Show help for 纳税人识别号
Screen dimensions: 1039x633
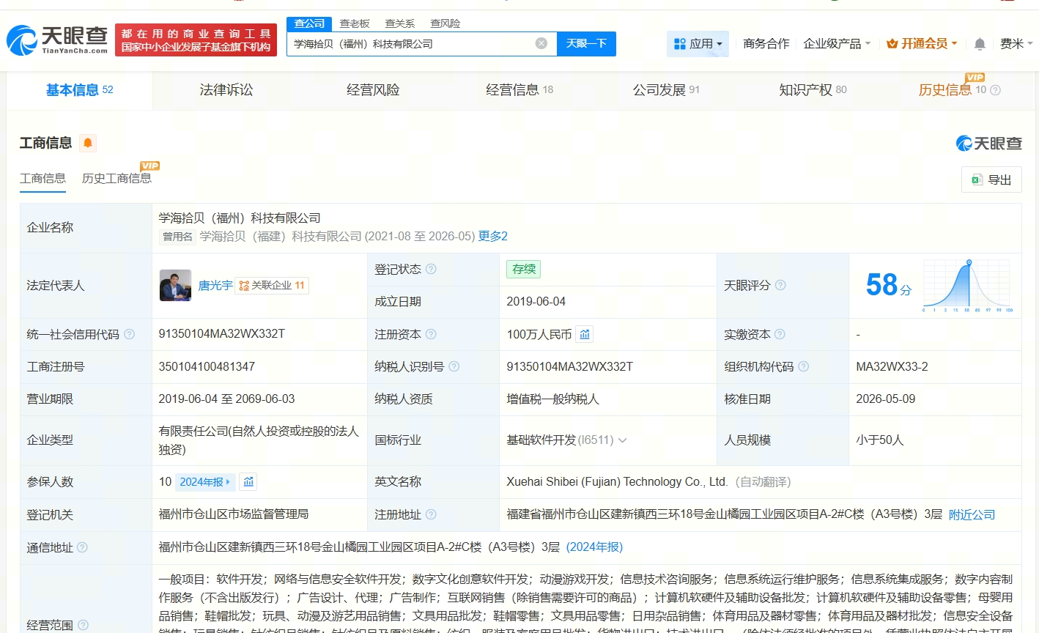point(454,366)
